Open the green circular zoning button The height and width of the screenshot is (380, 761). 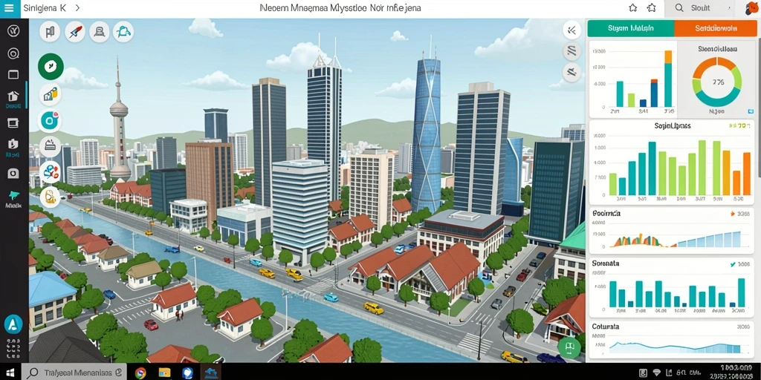pyautogui.click(x=51, y=66)
